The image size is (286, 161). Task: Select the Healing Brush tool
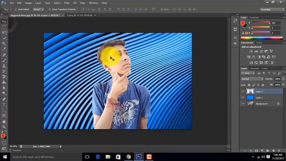[4, 55]
